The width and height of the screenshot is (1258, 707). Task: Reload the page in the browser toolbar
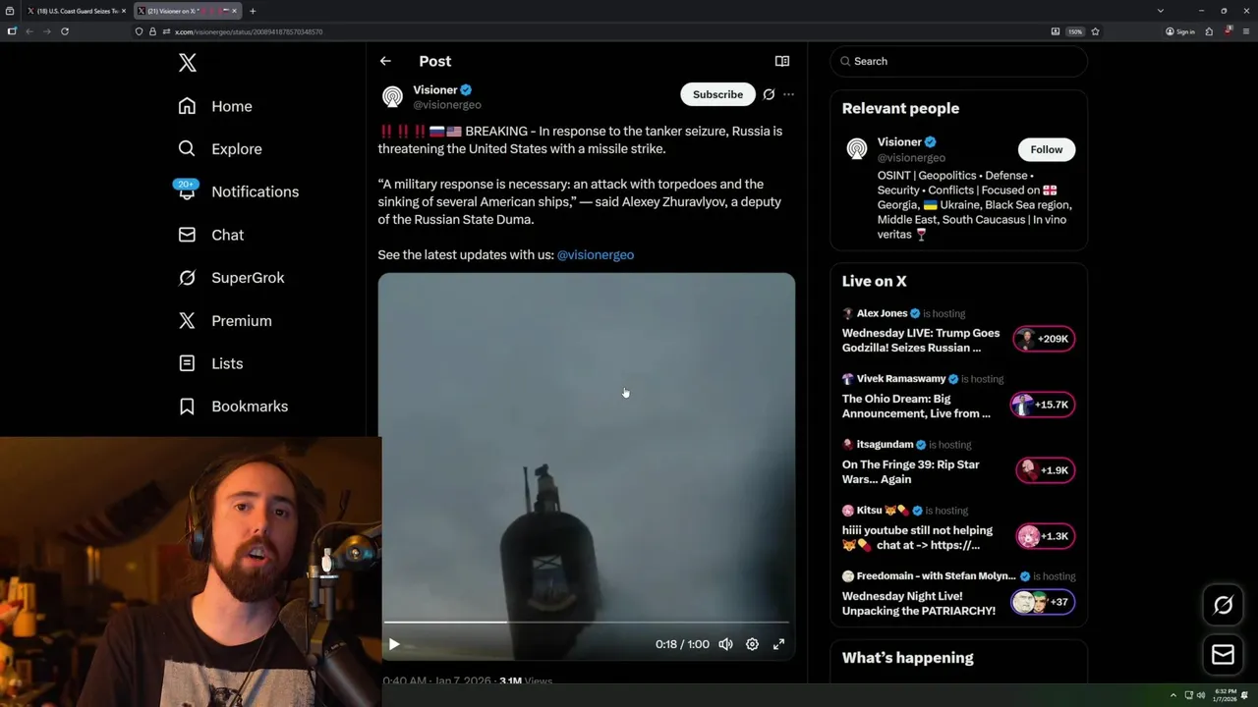pos(65,31)
